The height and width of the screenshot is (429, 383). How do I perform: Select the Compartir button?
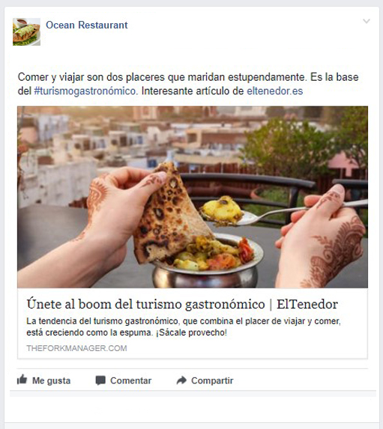[x=205, y=380]
